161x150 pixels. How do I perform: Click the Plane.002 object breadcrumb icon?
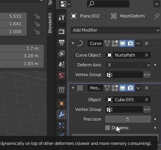[x=74, y=16]
